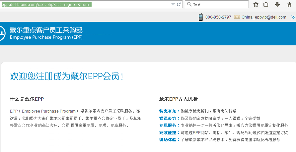This screenshot has width=296, height=152.
Task: Click the text 您及您的亲友均可享受
Action: [200, 118]
